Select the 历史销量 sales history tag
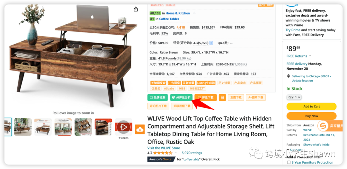Viewport: 347px width, 169px height. 224,83
